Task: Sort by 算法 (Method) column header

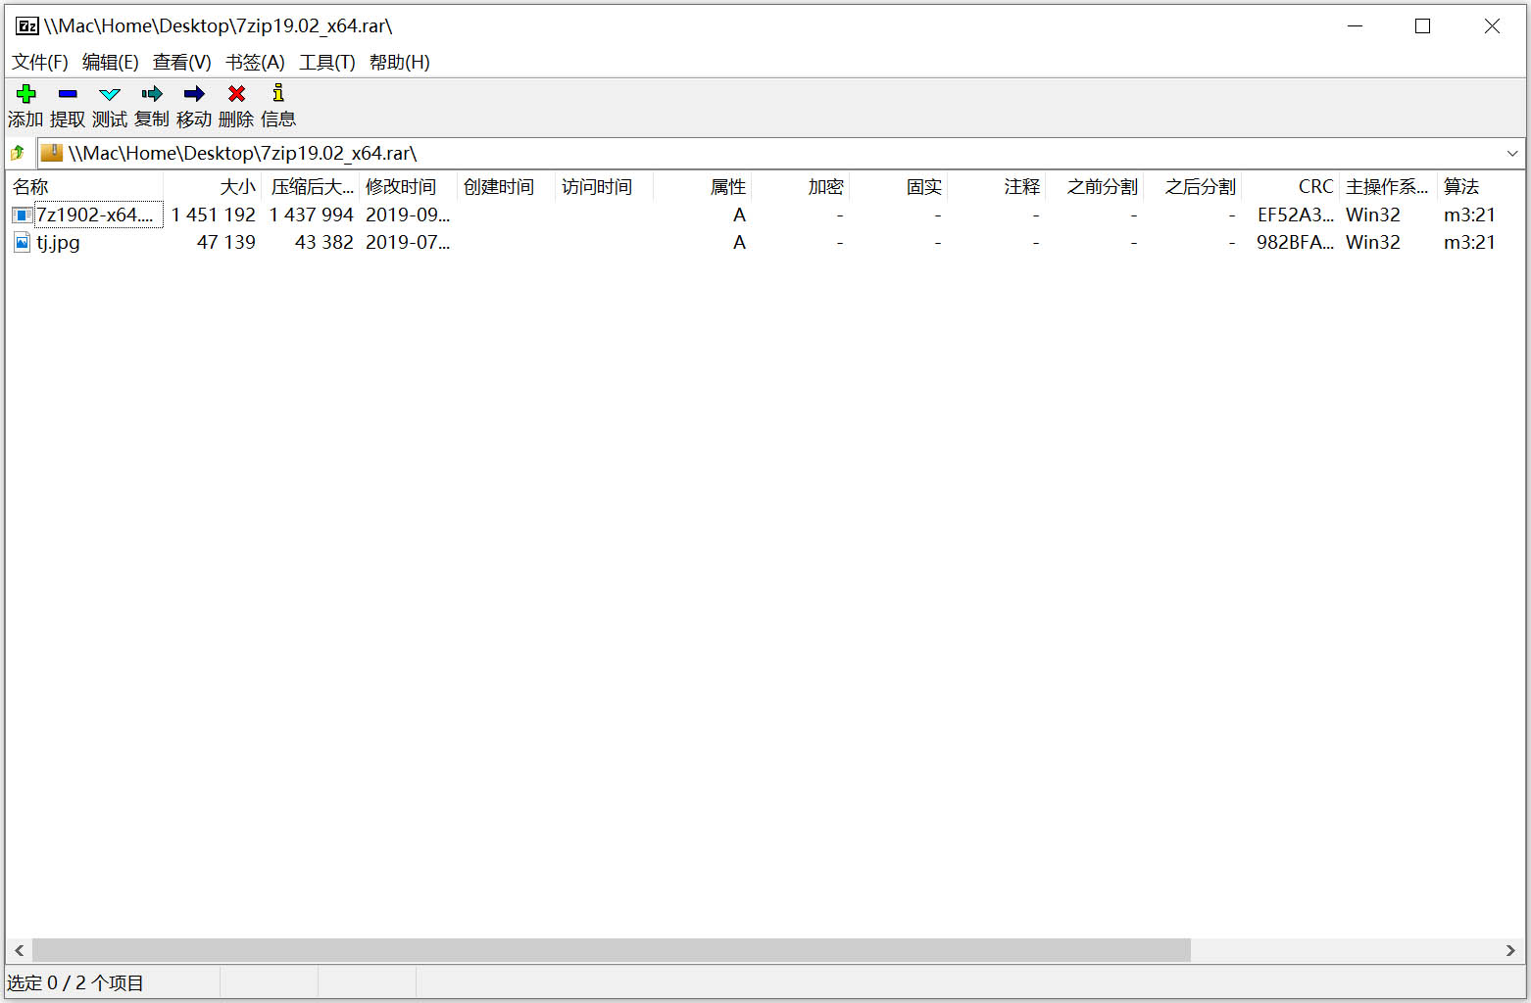Action: click(x=1481, y=187)
